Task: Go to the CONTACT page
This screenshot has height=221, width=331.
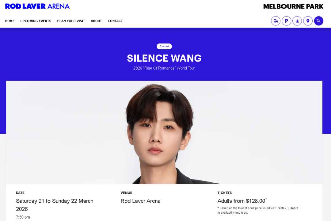Action: click(x=115, y=21)
